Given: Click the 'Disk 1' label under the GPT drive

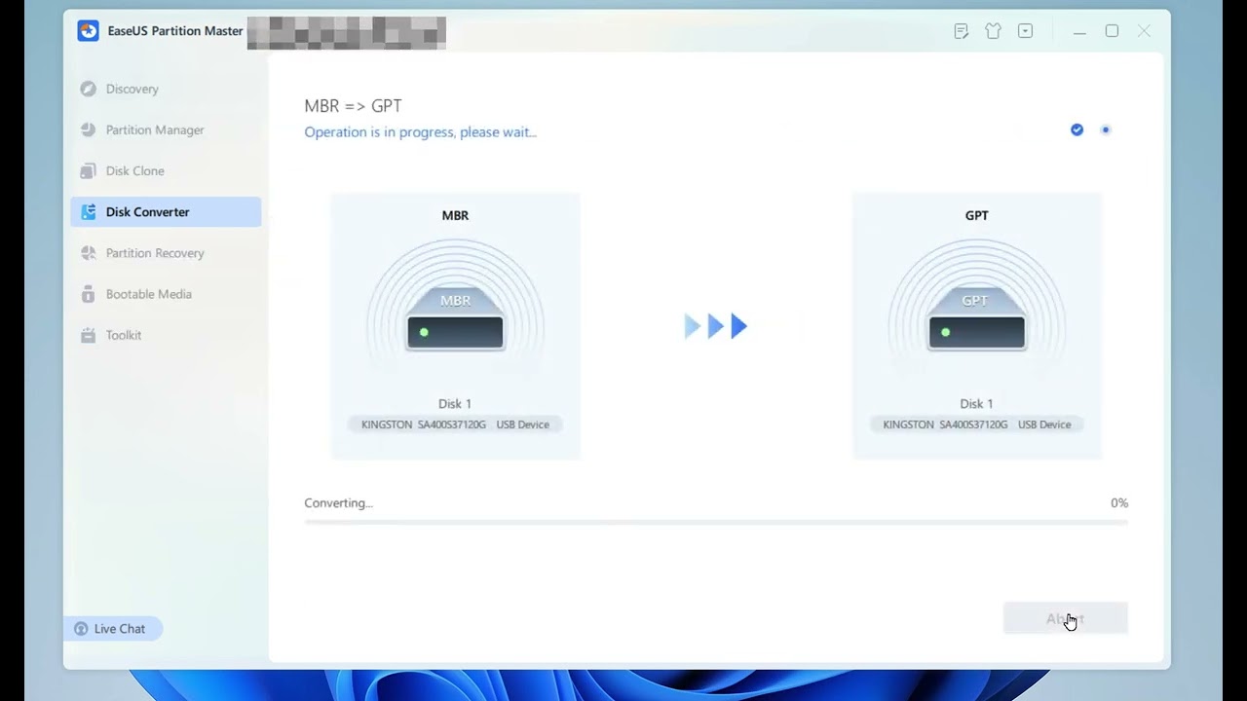Looking at the screenshot, I should click(x=976, y=404).
